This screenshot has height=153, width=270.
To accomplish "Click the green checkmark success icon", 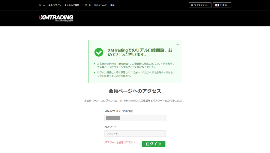I will [x=99, y=52].
